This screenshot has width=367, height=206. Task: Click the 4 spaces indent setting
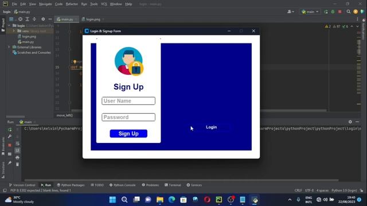click(x=322, y=191)
